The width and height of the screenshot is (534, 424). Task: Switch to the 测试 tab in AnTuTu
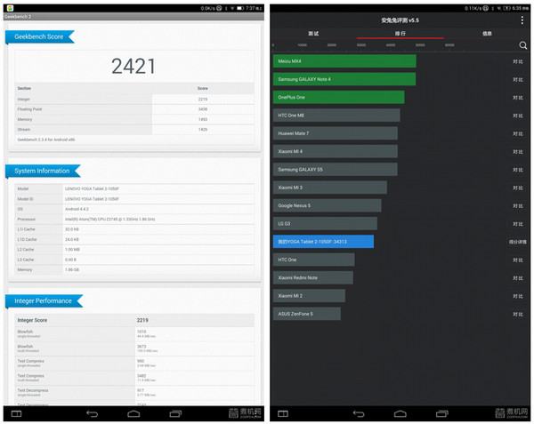click(313, 33)
